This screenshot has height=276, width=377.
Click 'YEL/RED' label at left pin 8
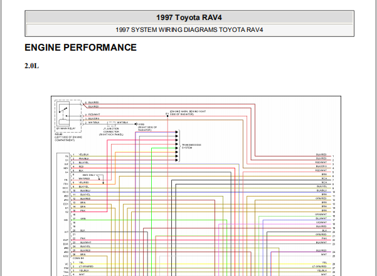click(84, 183)
